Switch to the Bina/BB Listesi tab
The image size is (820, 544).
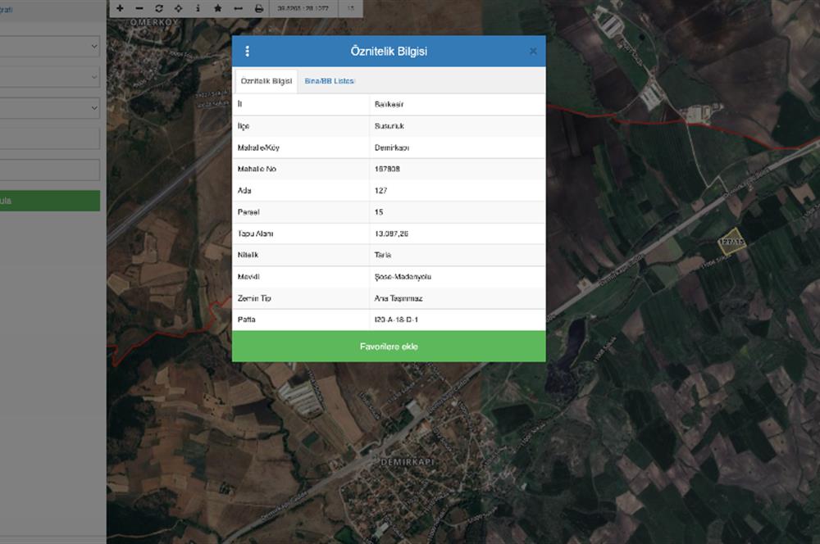[x=330, y=81]
